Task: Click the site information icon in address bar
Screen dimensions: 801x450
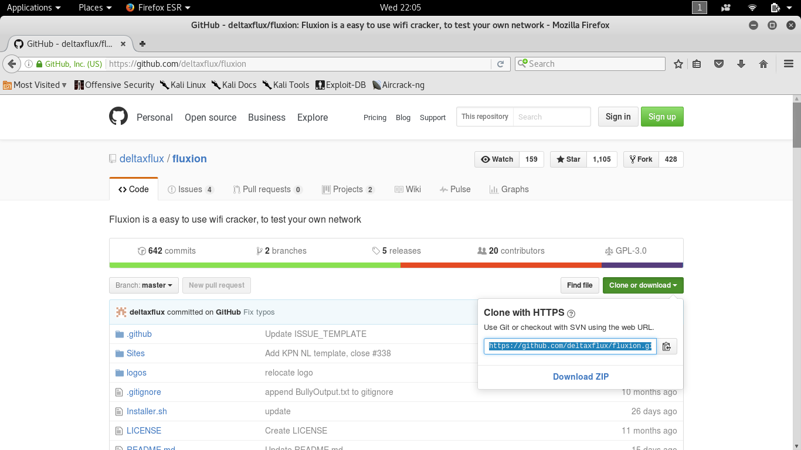Action: (x=28, y=64)
